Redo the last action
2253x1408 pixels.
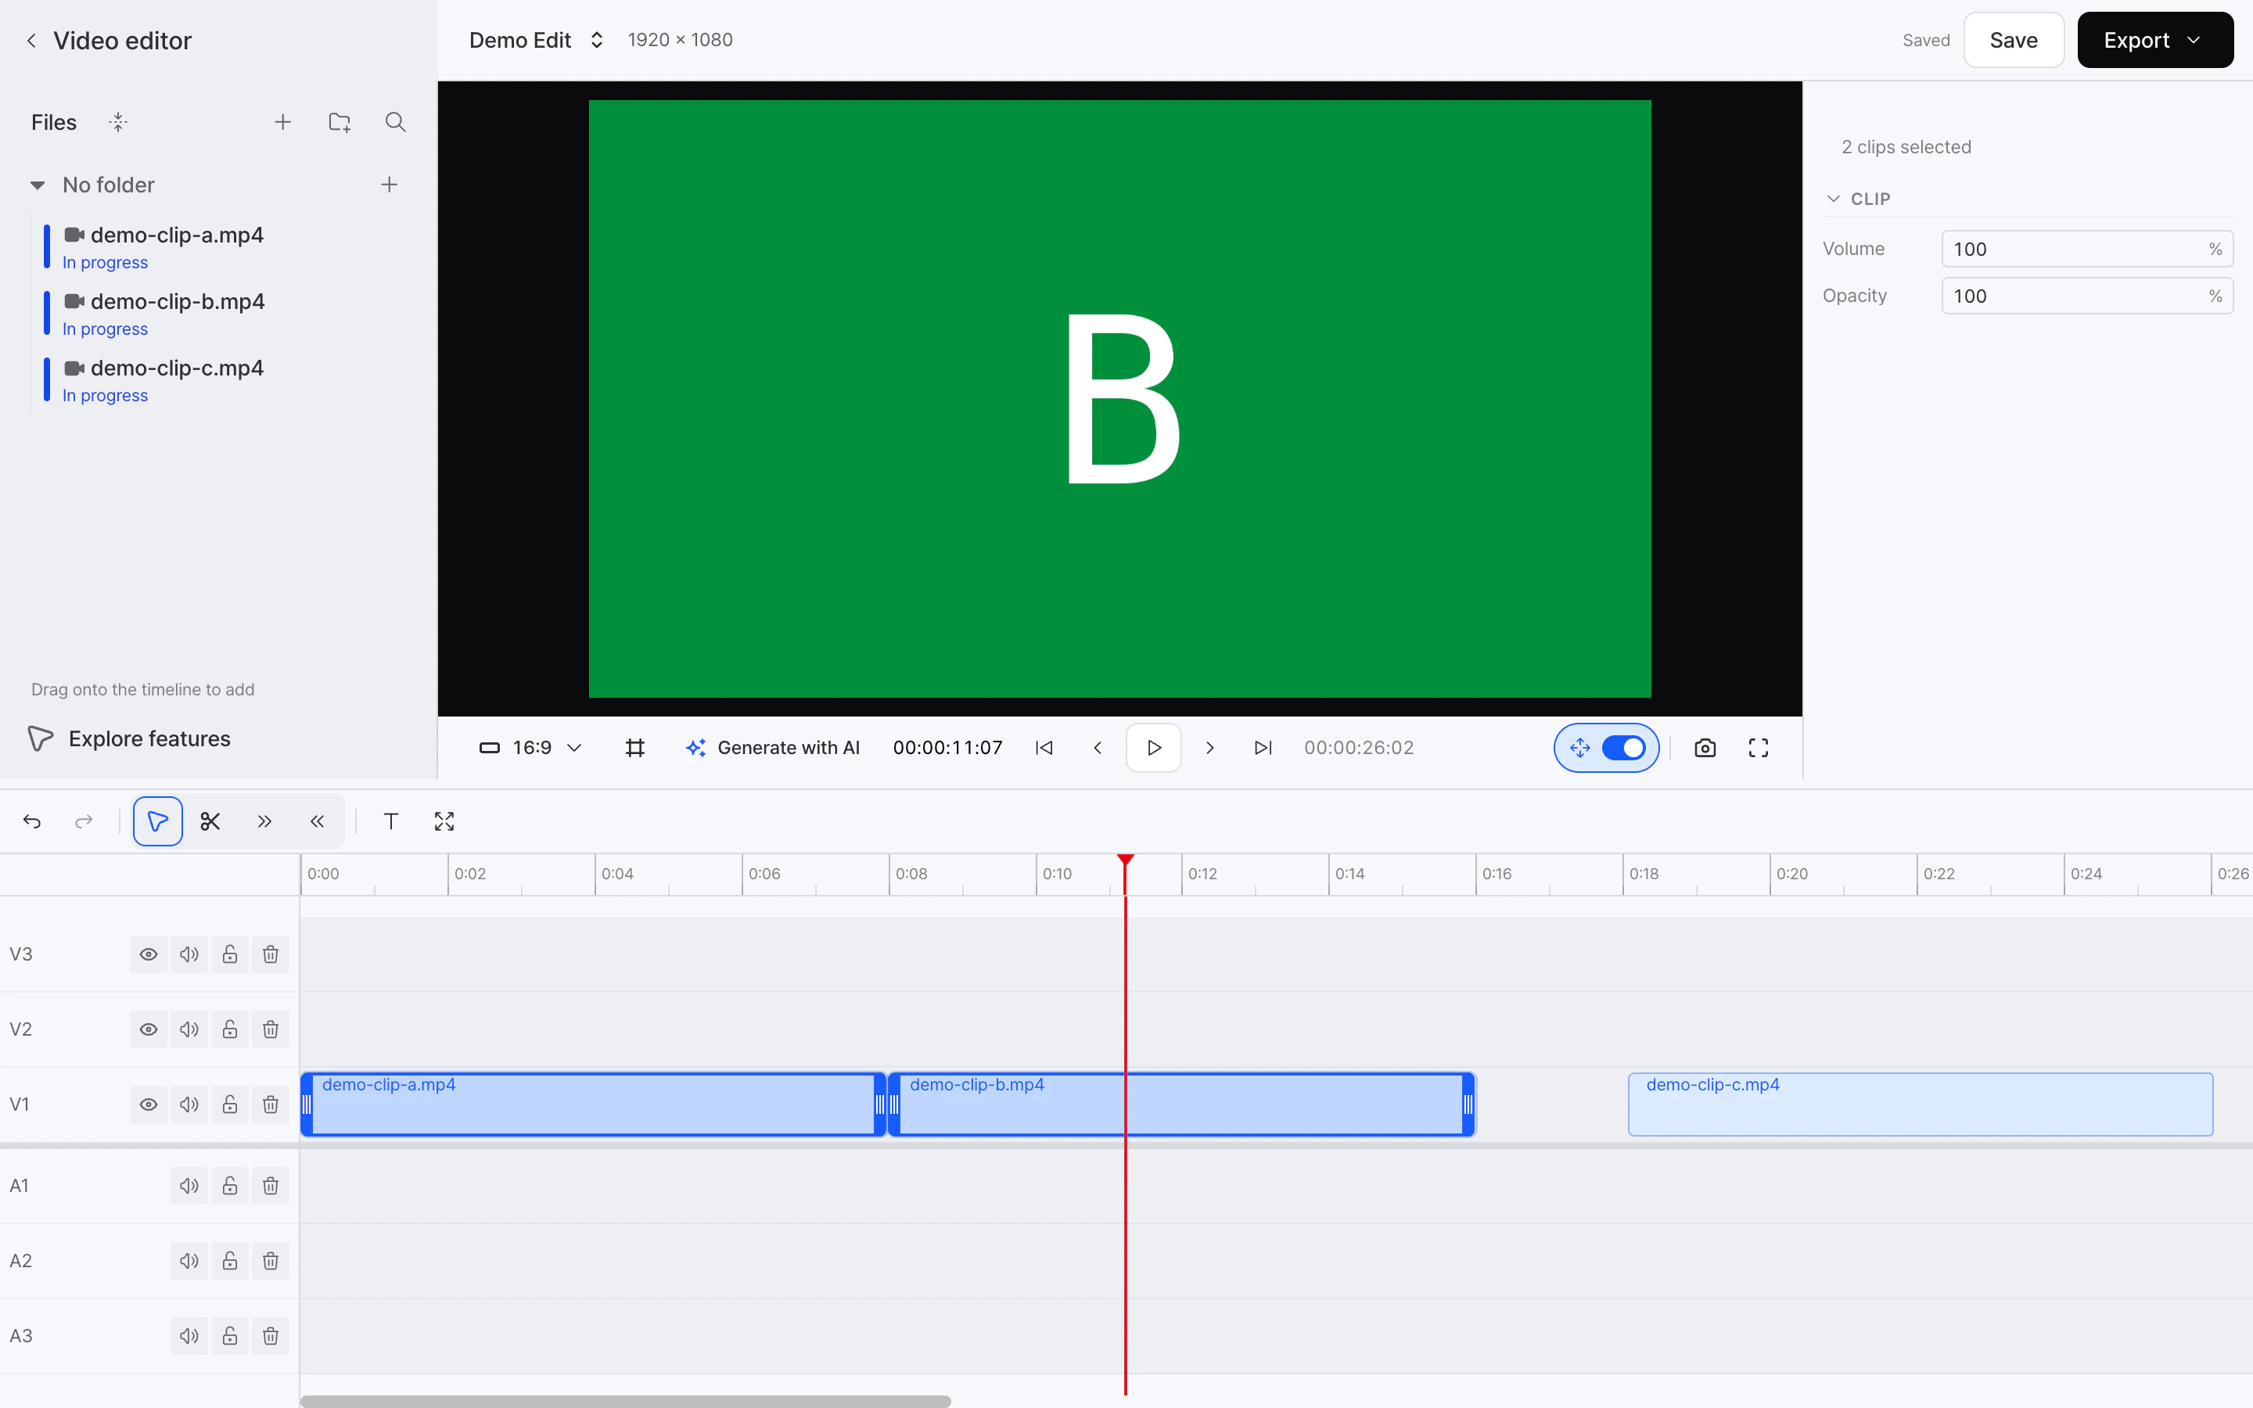[x=84, y=821]
